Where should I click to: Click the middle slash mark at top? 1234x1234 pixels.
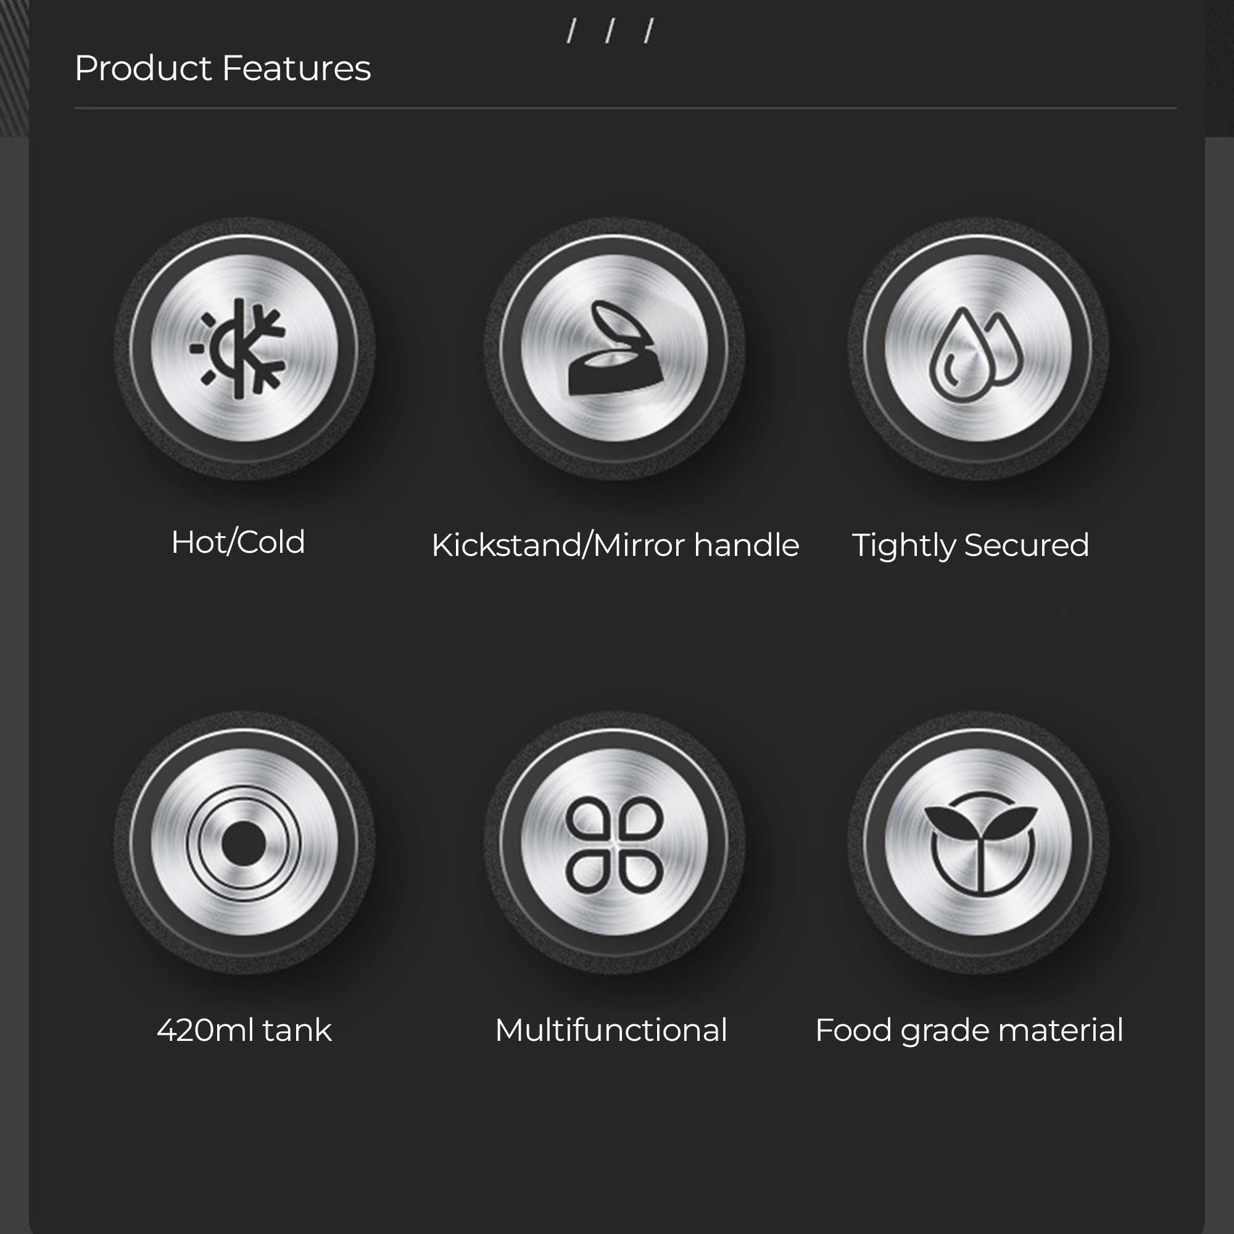tap(611, 31)
